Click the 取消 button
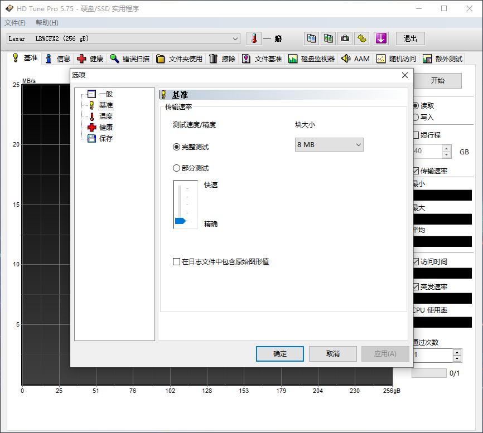 [x=333, y=354]
